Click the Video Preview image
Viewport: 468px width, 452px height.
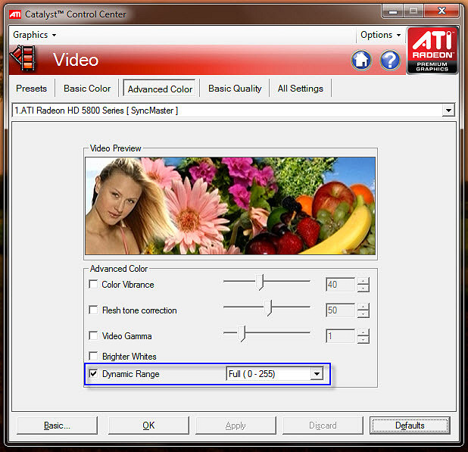click(230, 206)
